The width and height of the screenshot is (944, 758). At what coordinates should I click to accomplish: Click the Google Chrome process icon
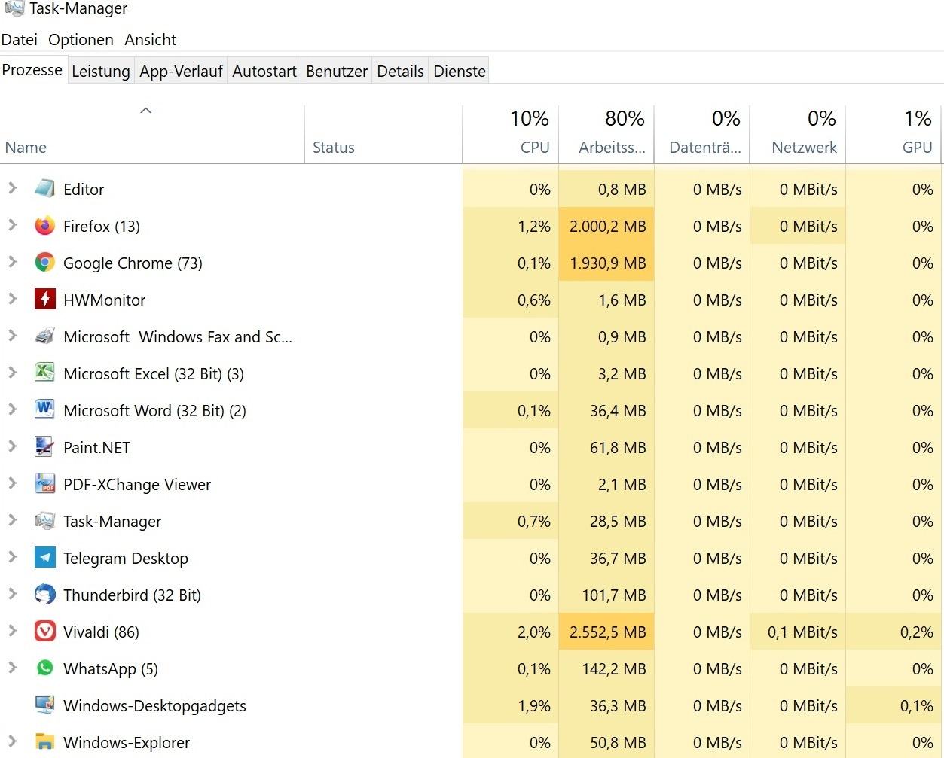pyautogui.click(x=45, y=263)
